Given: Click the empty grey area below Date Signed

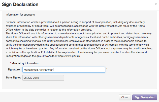Looking at the screenshot, I should click(x=76, y=85).
